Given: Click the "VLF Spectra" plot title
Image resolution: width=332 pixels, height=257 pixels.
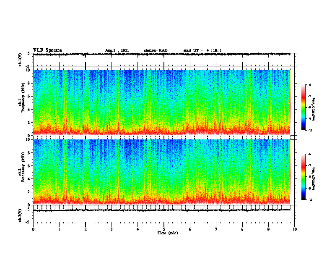Looking at the screenshot, I should pos(47,50).
